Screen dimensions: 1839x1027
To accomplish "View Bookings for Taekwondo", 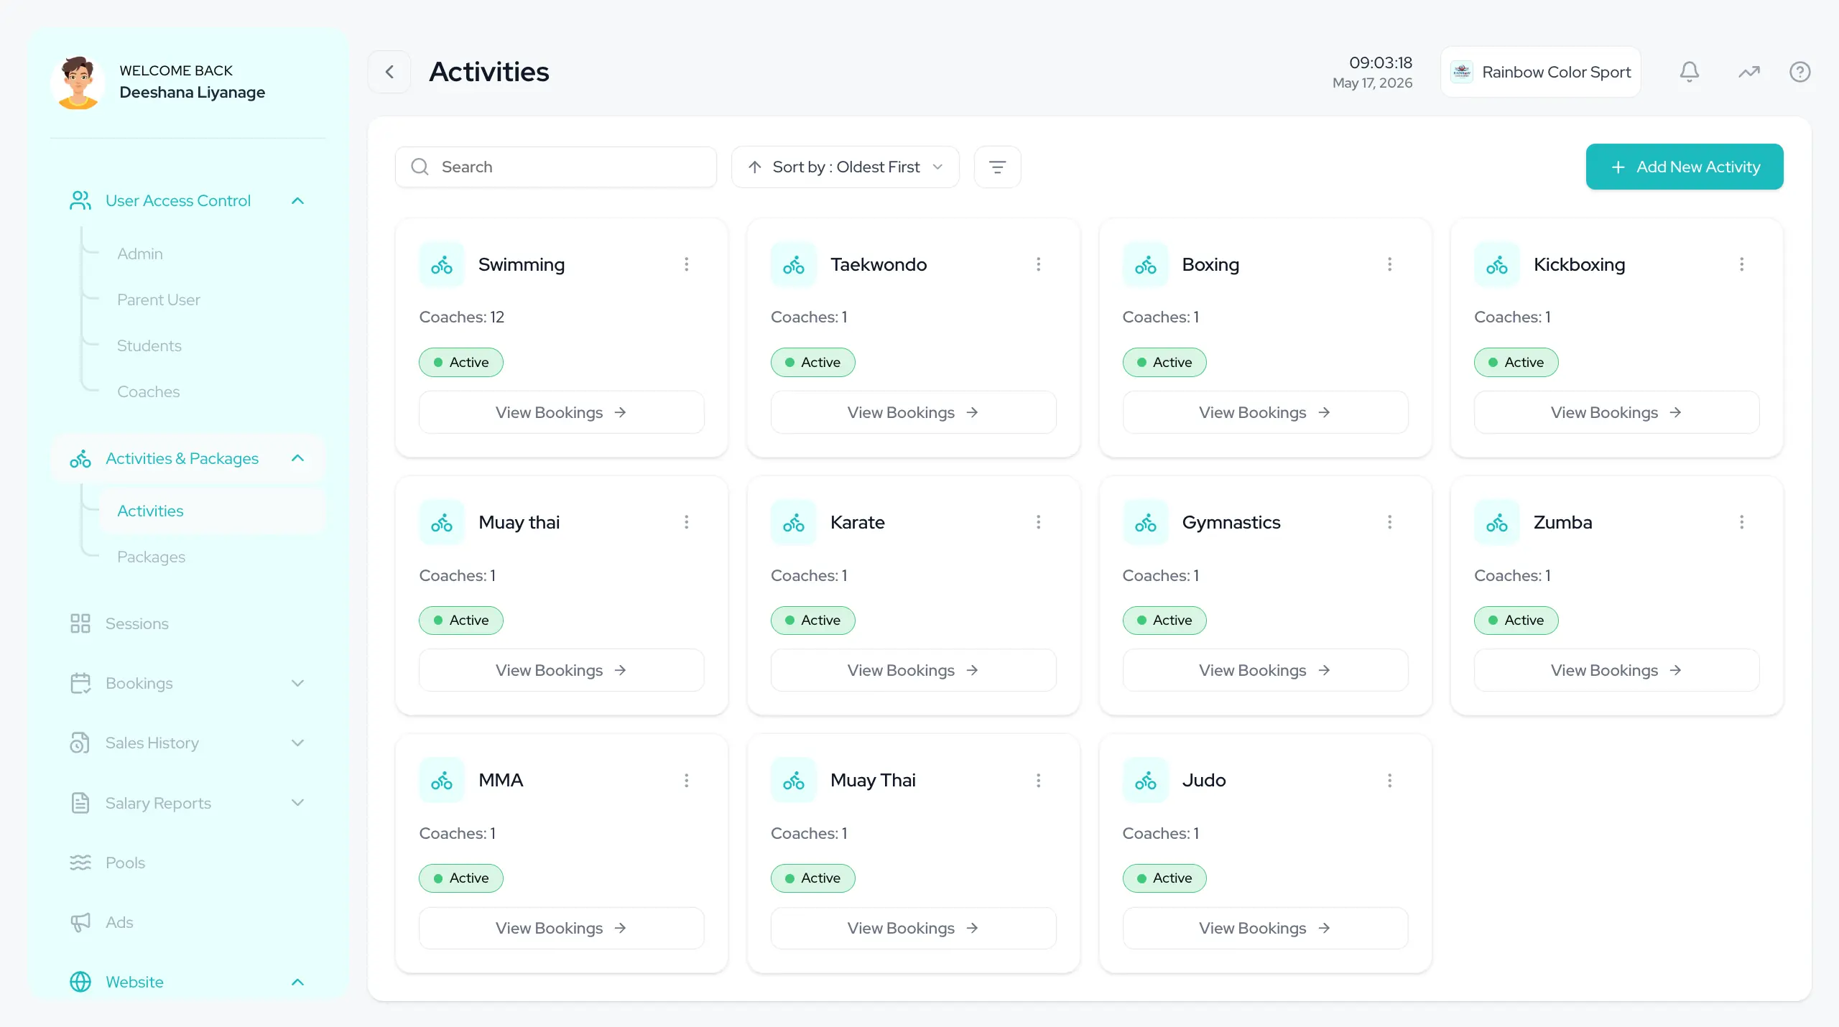I will (913, 412).
